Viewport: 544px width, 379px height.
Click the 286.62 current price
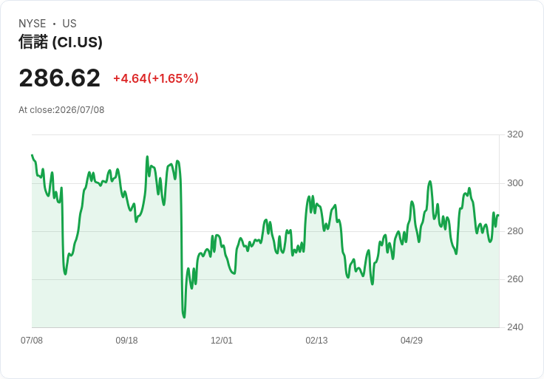click(60, 78)
